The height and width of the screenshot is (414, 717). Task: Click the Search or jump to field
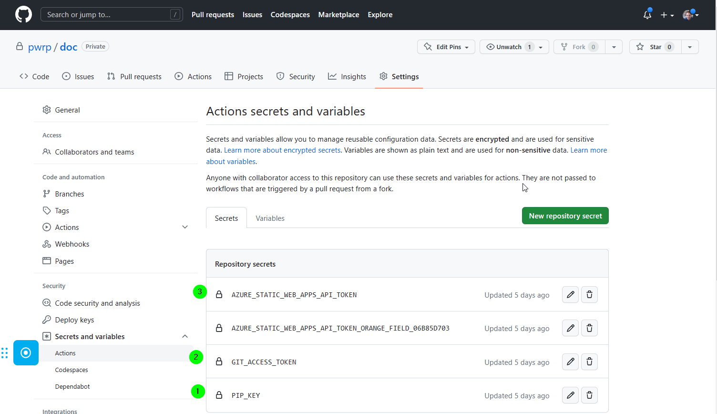(112, 14)
